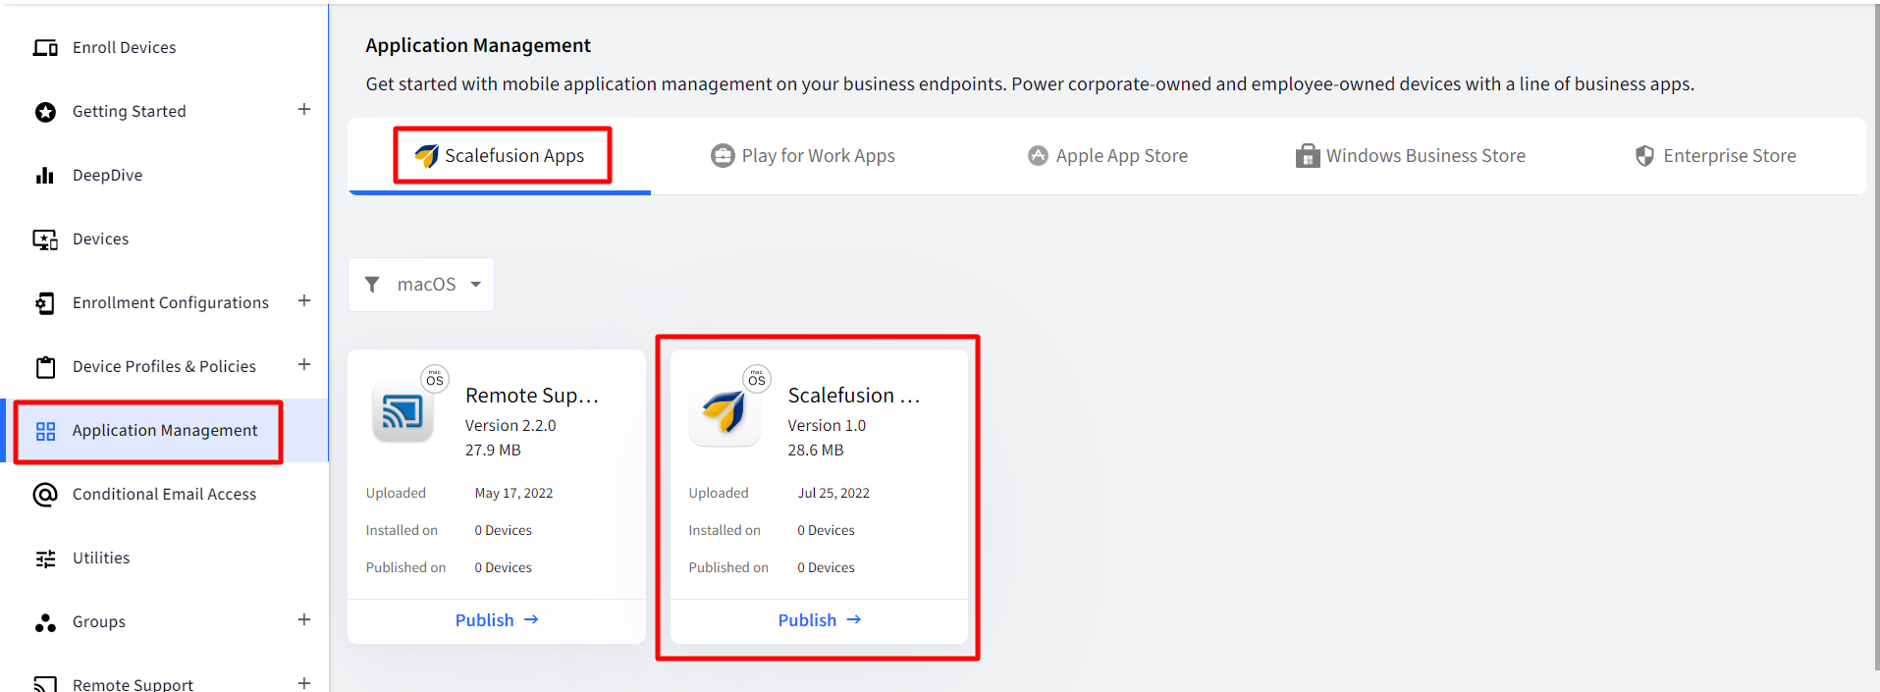Click the 27.9 MB size value

point(493,451)
